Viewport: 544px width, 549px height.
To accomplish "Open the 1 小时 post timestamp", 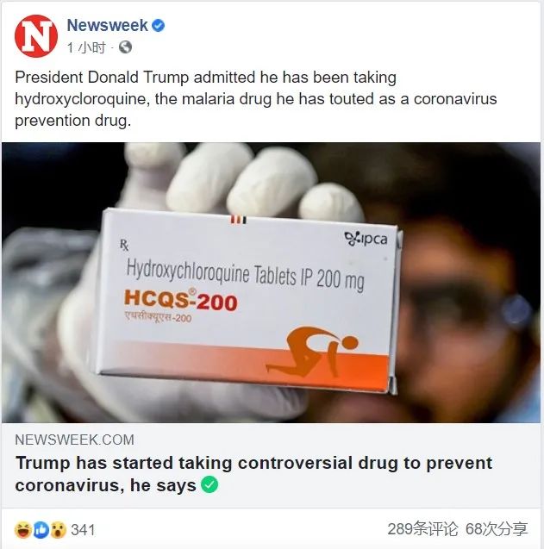I will 86,47.
